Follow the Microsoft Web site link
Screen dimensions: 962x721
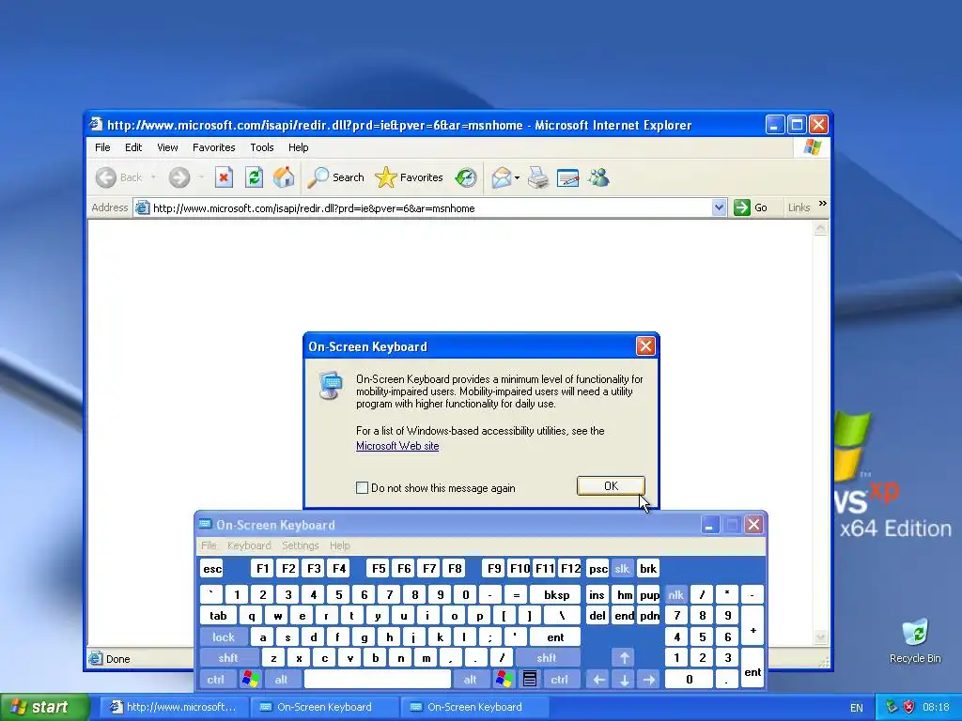[397, 446]
